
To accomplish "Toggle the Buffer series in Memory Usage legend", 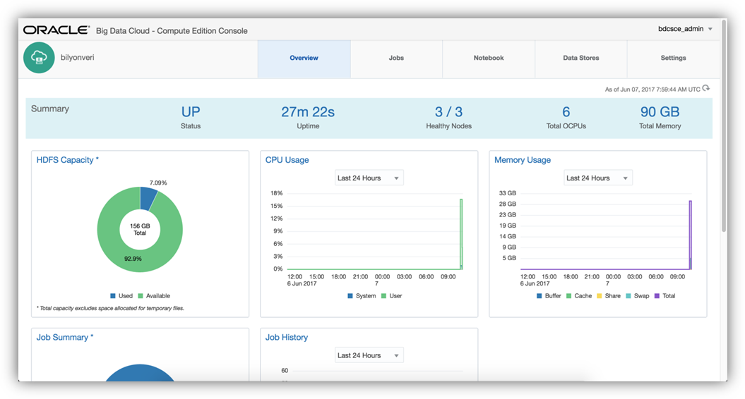I will [x=540, y=296].
